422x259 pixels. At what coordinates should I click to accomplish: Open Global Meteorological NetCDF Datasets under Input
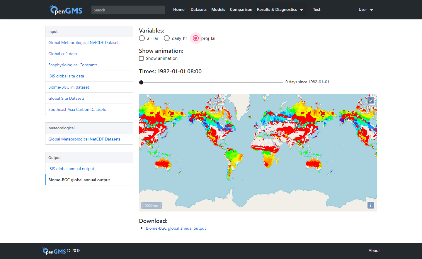point(84,43)
